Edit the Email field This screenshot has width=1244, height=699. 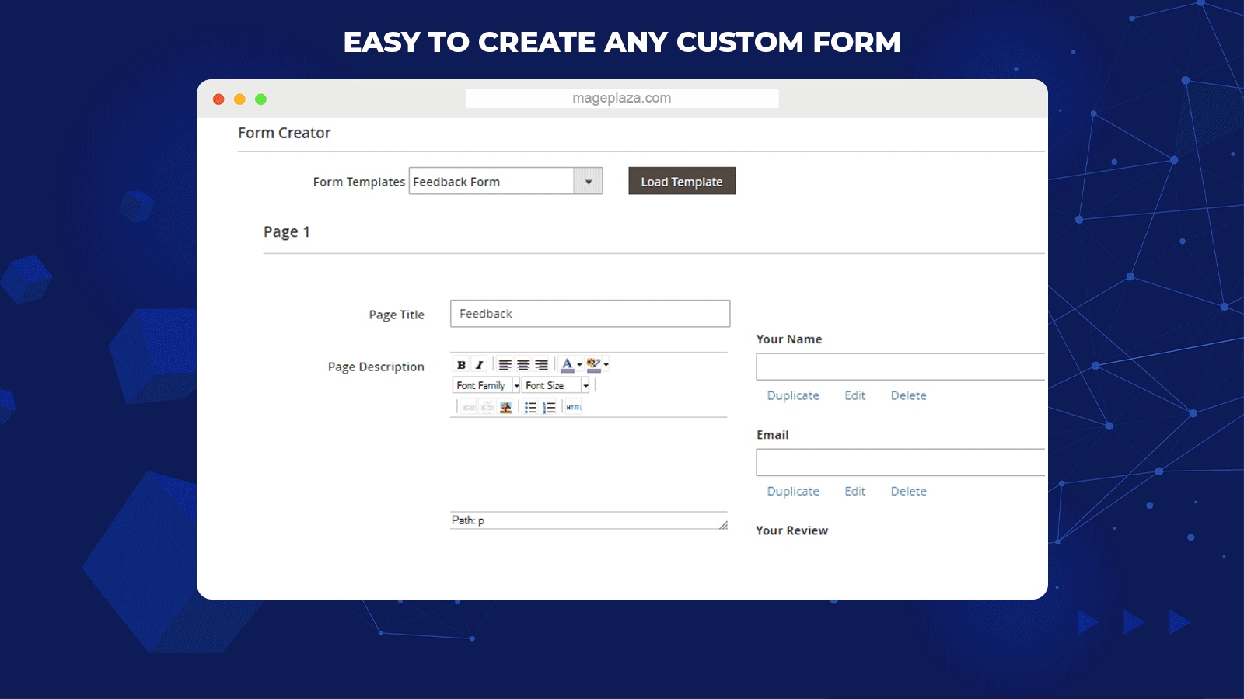pyautogui.click(x=855, y=491)
